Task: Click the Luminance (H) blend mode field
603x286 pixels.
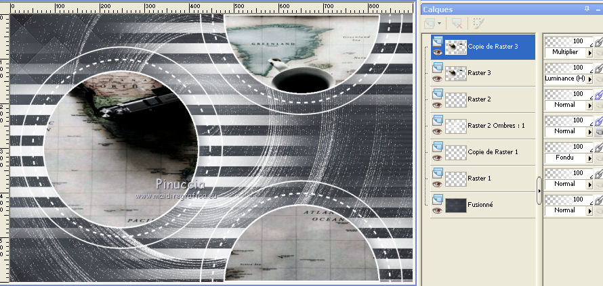Action: coord(565,78)
